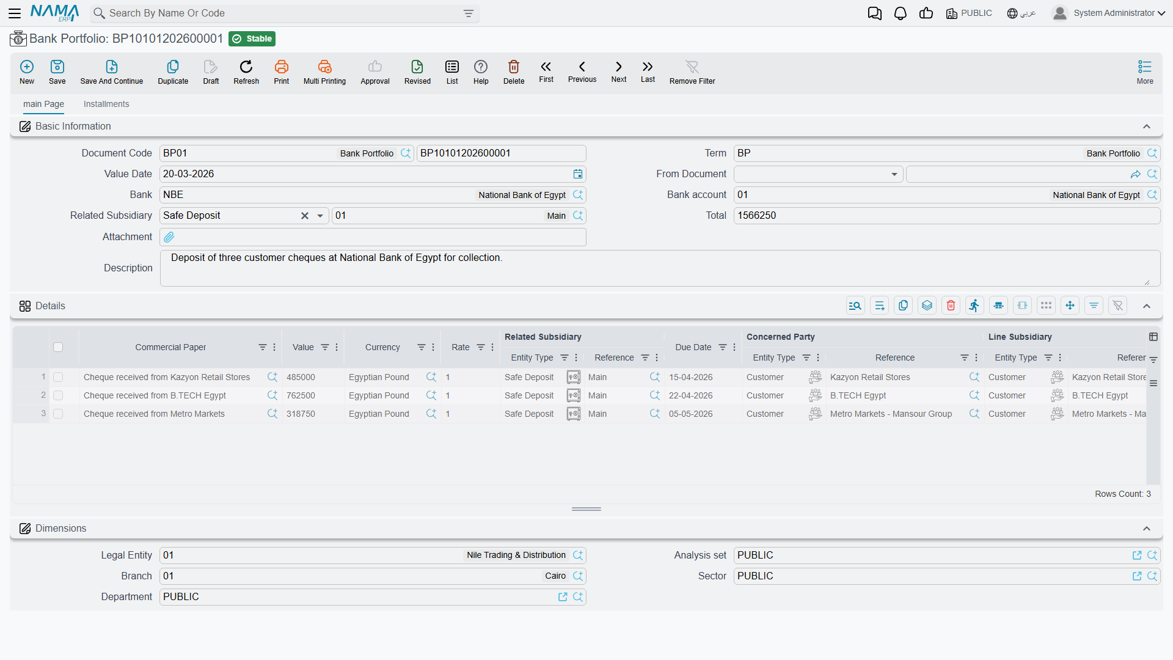Screen dimensions: 1173x660
Task: Open Value Date calendar picker
Action: (578, 174)
